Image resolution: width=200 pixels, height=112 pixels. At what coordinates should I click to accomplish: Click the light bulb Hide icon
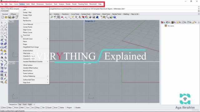76,17
